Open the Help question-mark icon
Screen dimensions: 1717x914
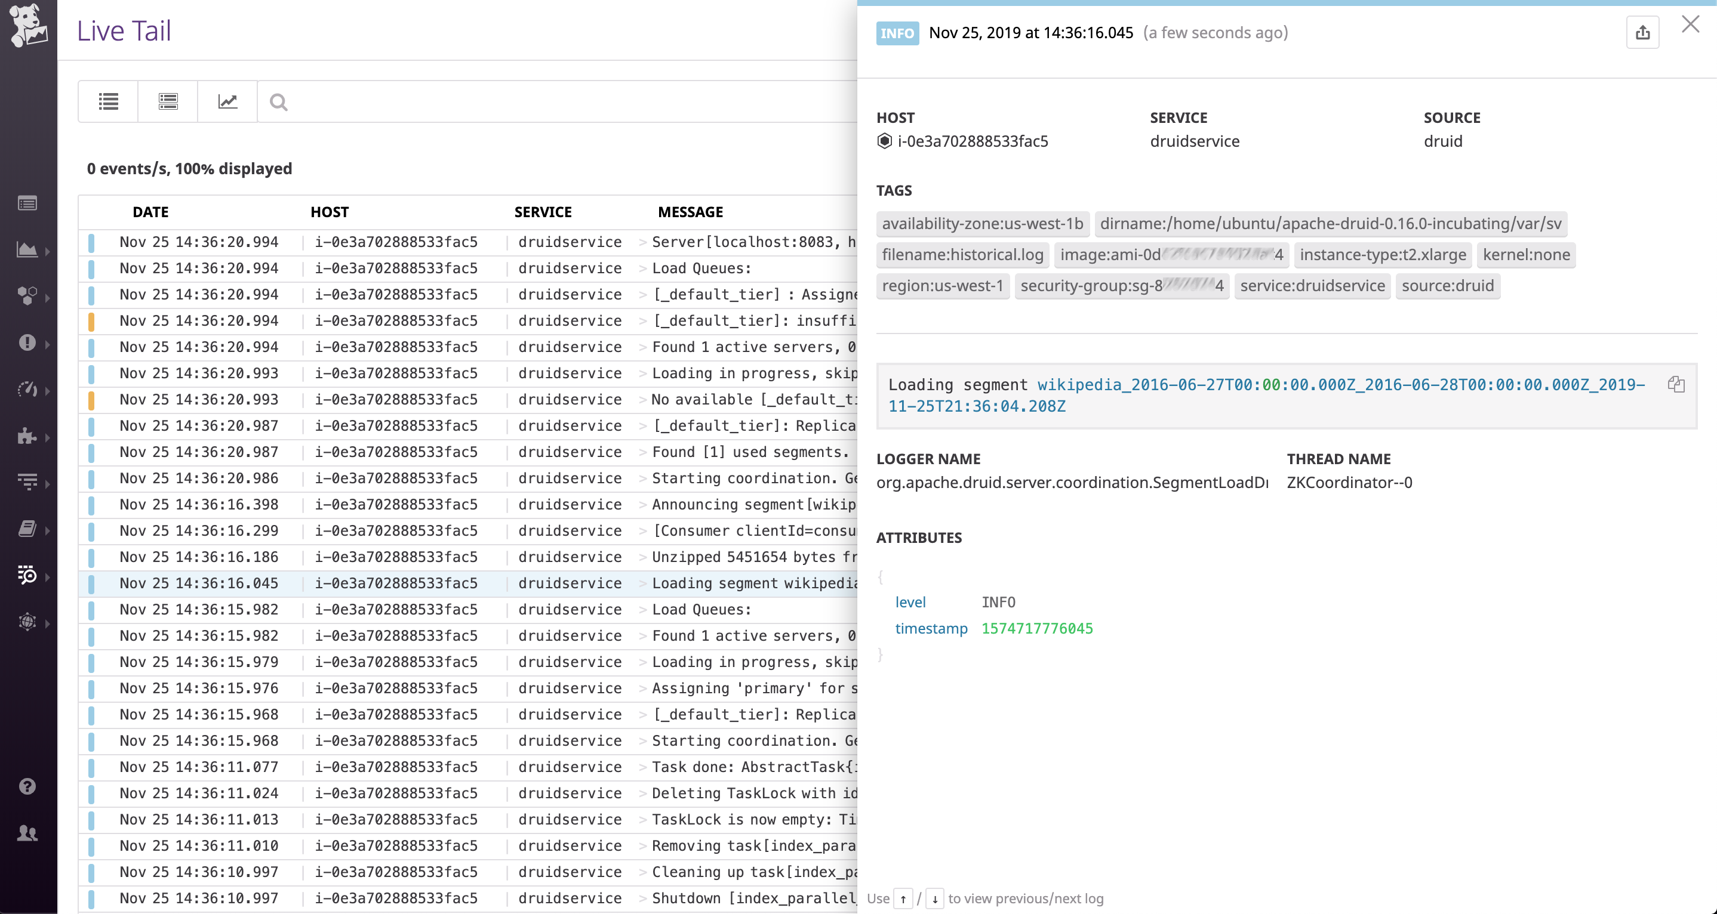click(27, 786)
